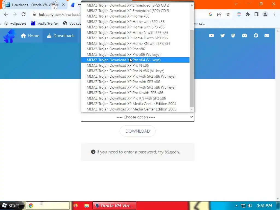Viewport: 280px width, 210px height.
Task: Open the Chrome profile avatar
Action: (265, 14)
